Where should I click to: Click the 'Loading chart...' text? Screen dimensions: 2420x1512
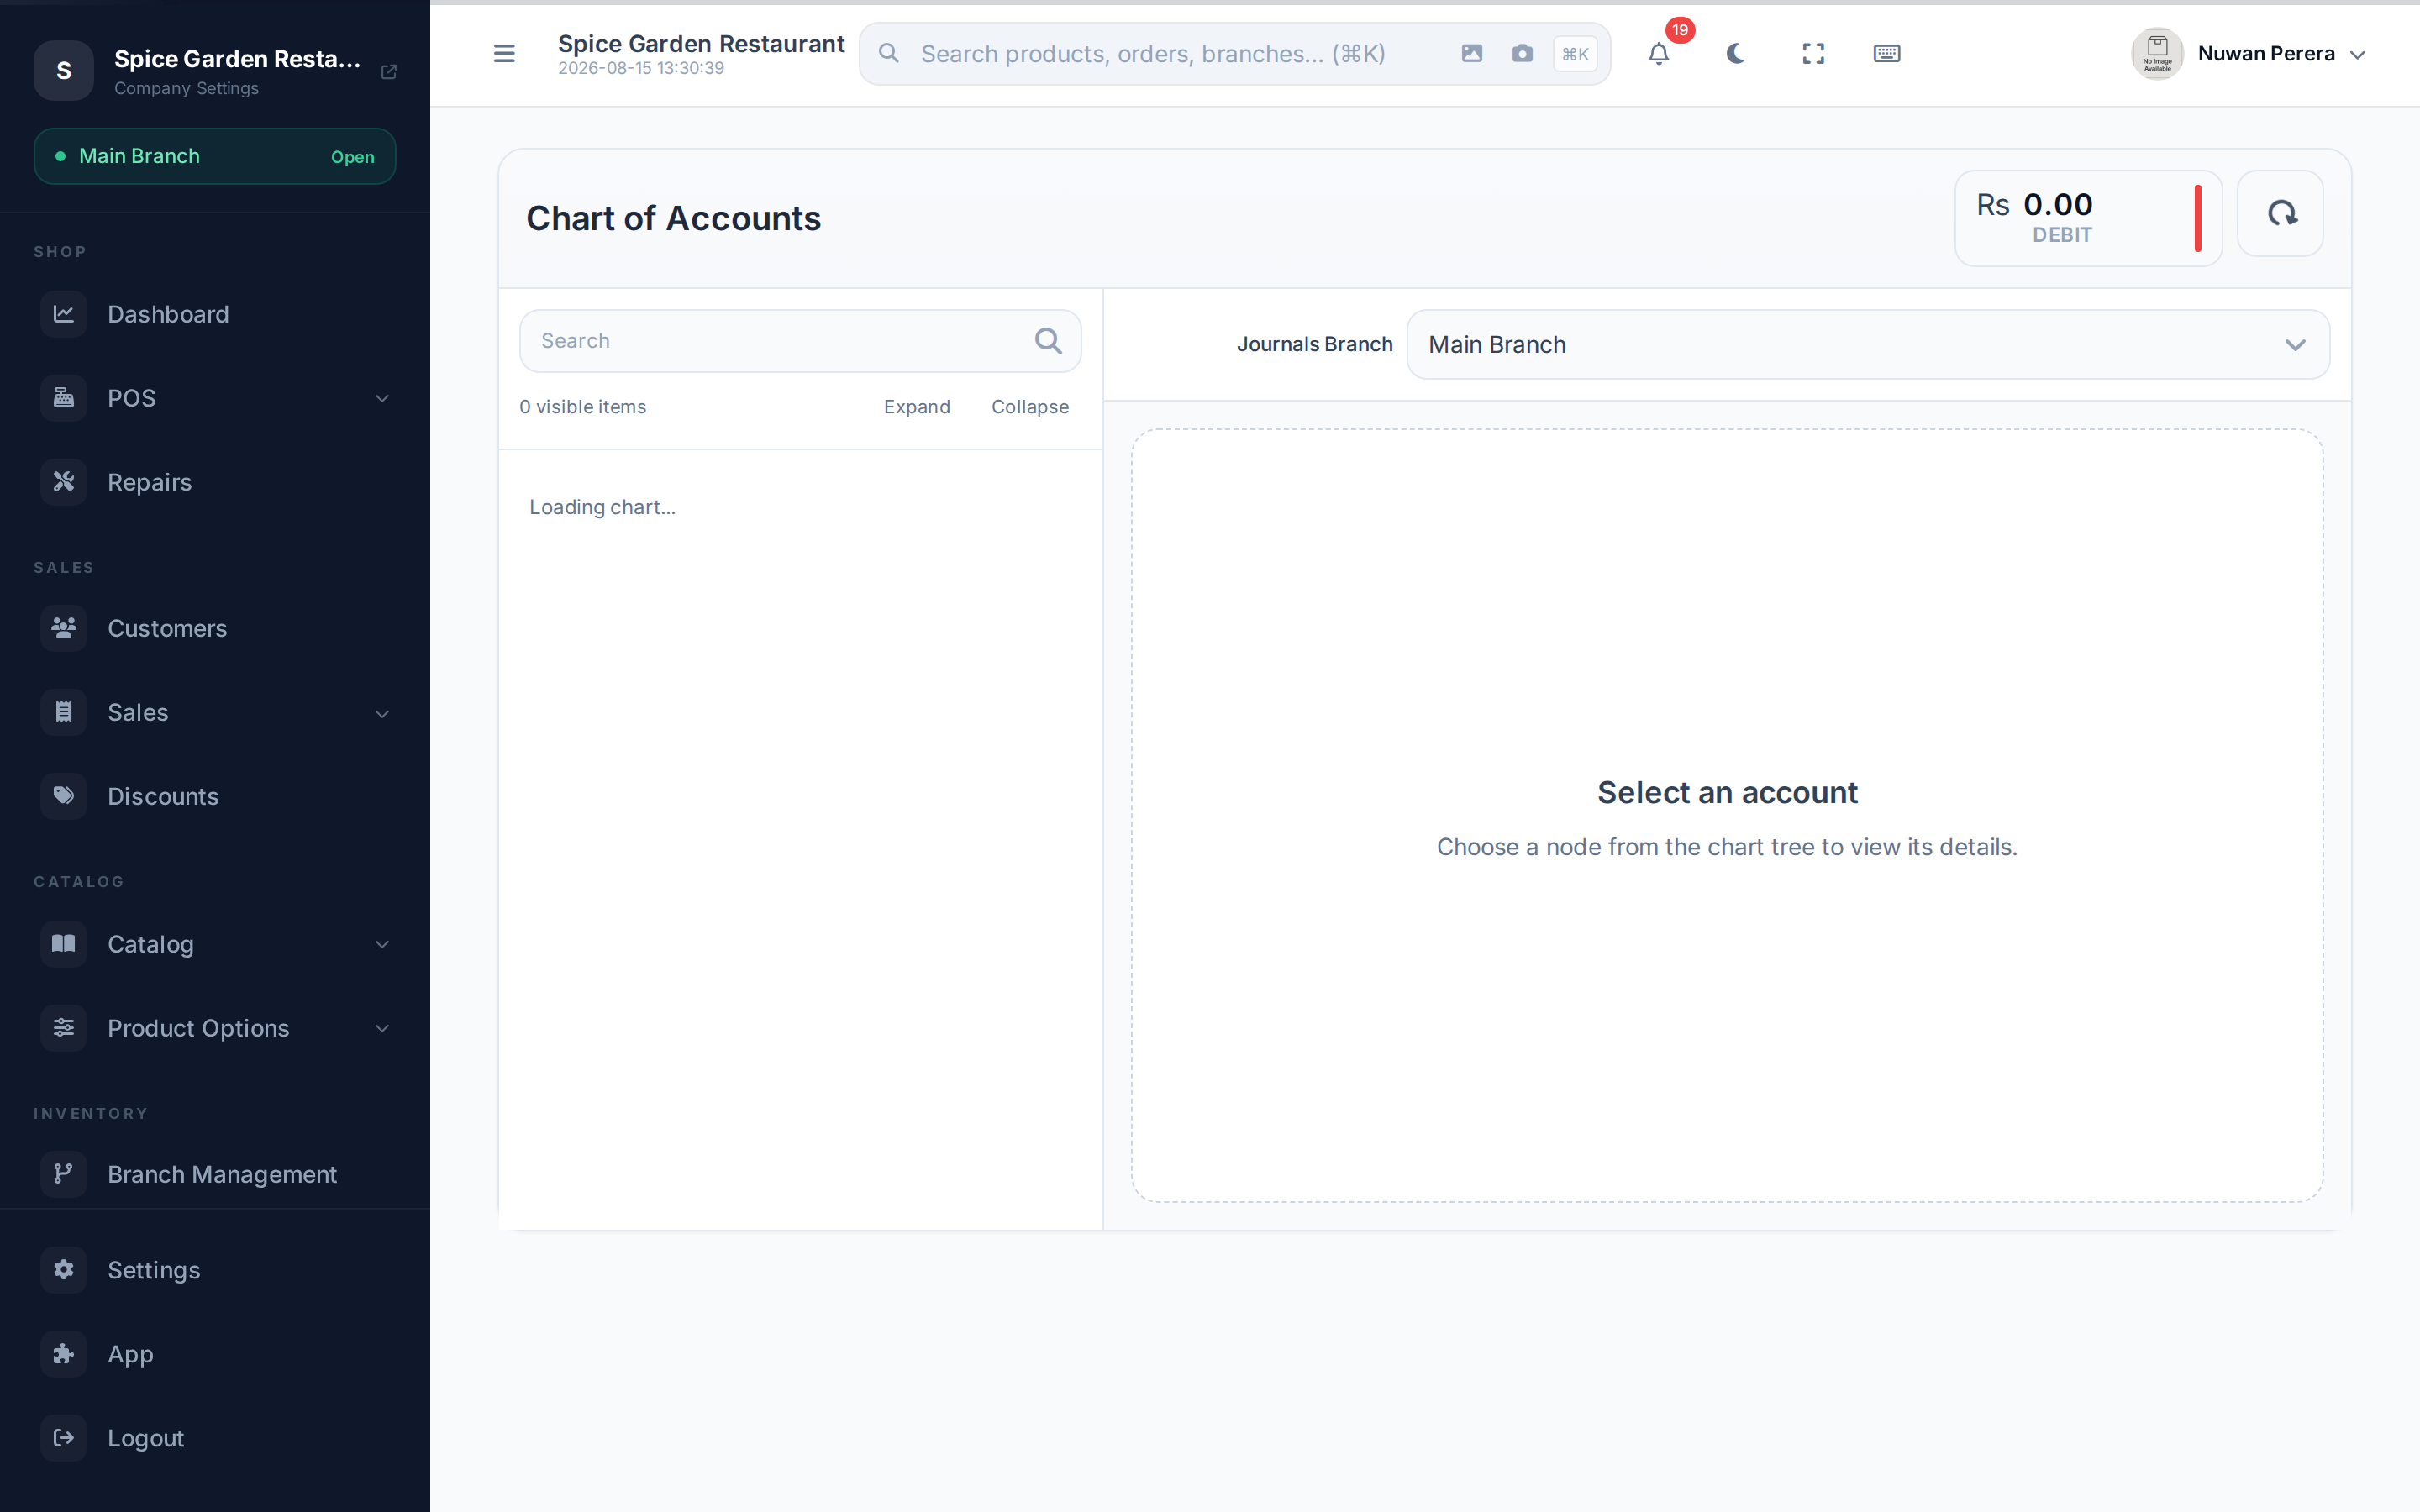coord(602,507)
